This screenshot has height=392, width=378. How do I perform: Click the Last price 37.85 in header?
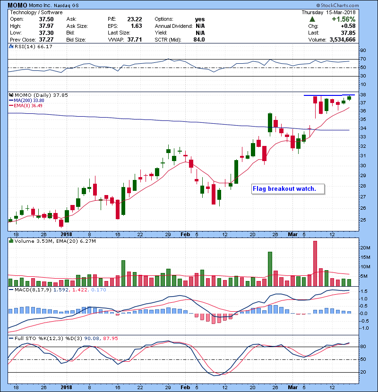[348, 33]
